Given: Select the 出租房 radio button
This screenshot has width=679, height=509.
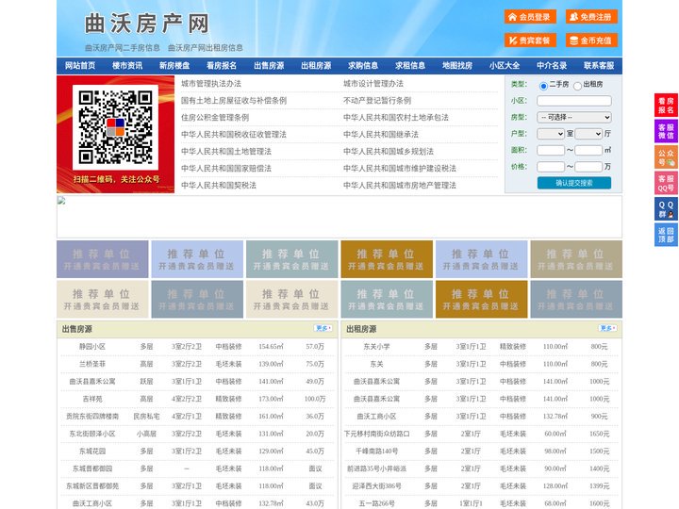Looking at the screenshot, I should pyautogui.click(x=577, y=86).
